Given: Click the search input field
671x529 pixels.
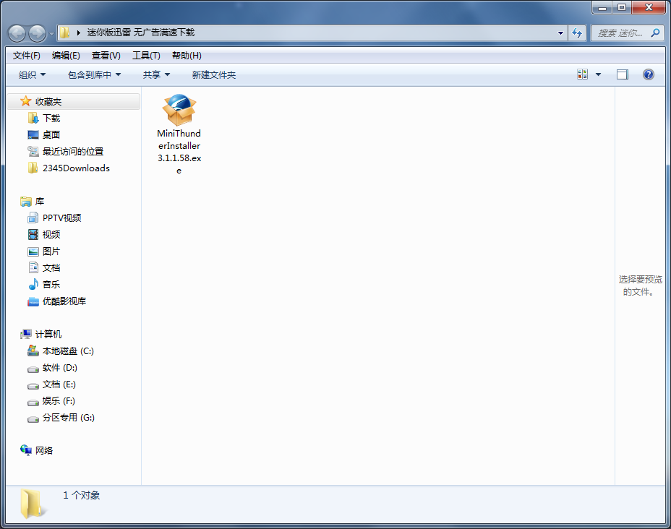Looking at the screenshot, I should pos(622,33).
